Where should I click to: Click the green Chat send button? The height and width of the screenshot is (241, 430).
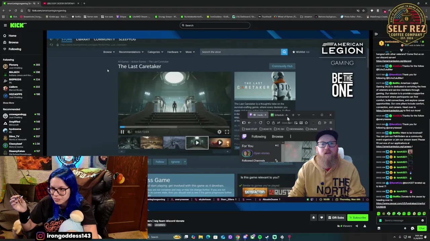point(422,228)
